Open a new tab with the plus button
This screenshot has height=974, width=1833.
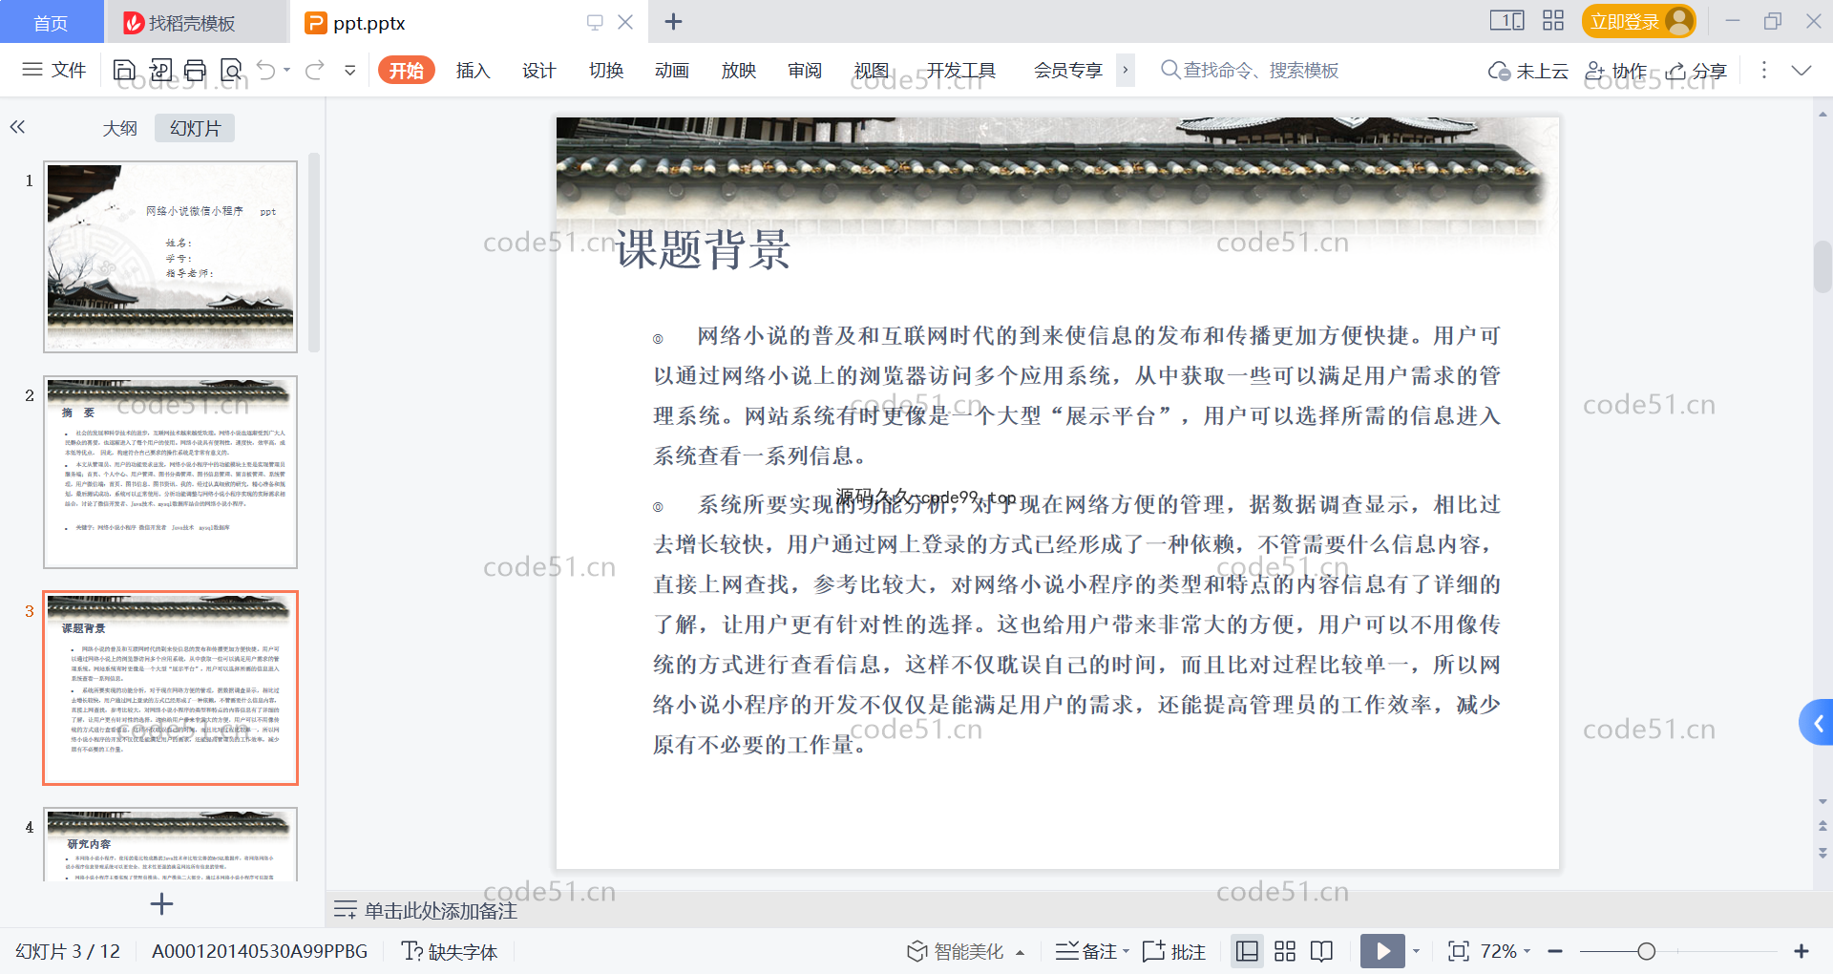pyautogui.click(x=673, y=22)
